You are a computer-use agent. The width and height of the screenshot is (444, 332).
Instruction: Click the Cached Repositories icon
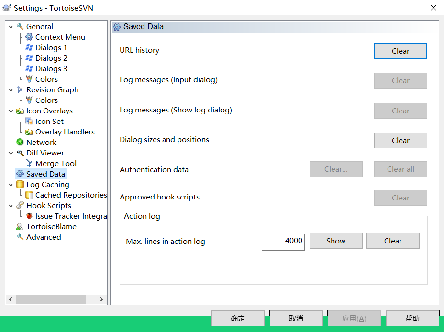pos(29,195)
